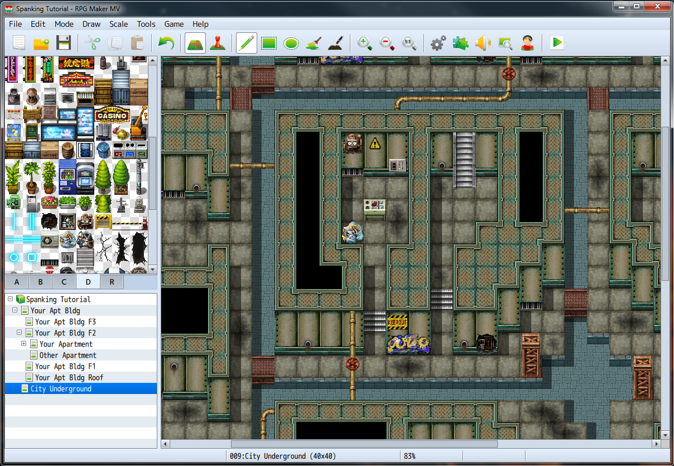Collapse the Your Apt Bldg node
Screen dimensions: 674x466
pos(15,310)
